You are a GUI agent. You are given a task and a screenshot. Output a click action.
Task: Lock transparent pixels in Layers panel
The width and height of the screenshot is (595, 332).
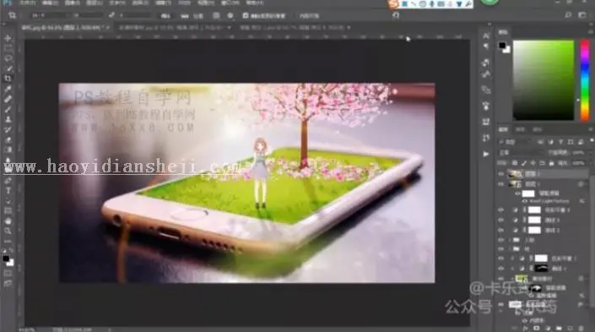[x=515, y=163]
